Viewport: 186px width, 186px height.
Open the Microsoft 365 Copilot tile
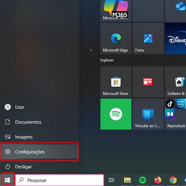pos(116,11)
